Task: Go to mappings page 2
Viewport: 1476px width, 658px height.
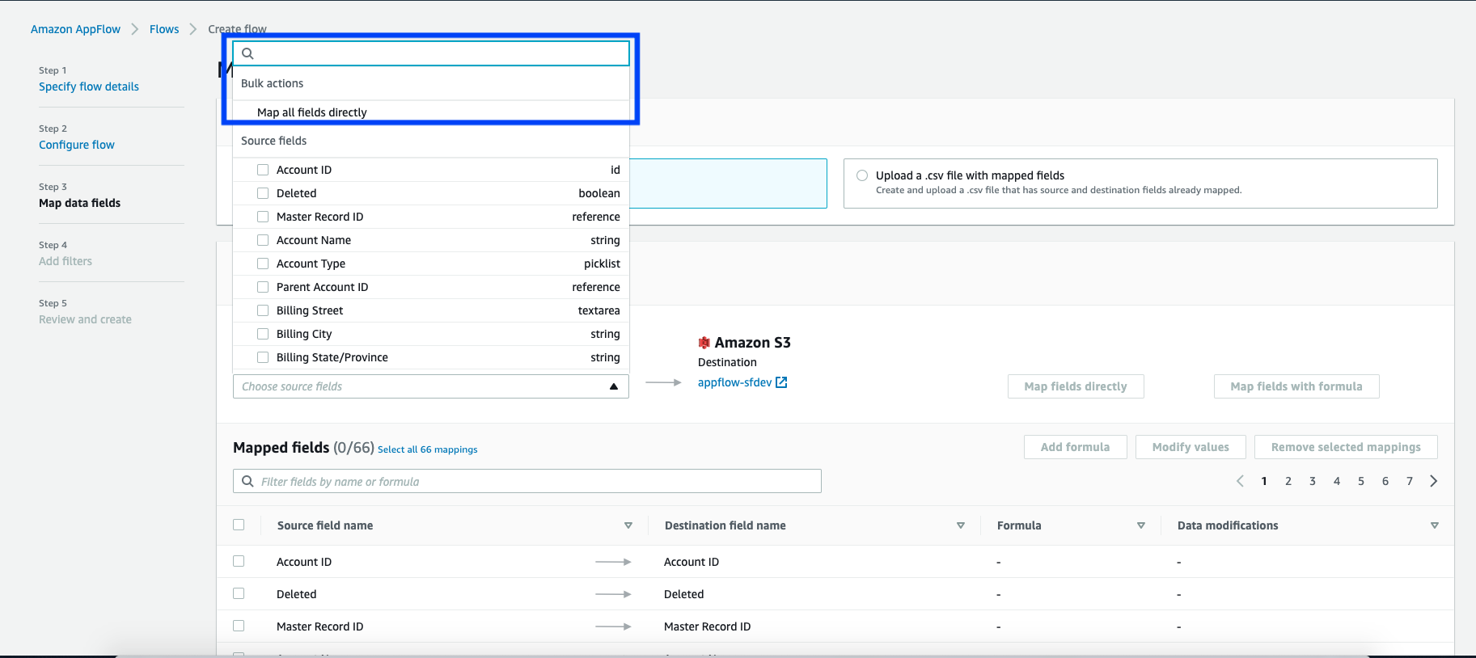Action: [1288, 481]
